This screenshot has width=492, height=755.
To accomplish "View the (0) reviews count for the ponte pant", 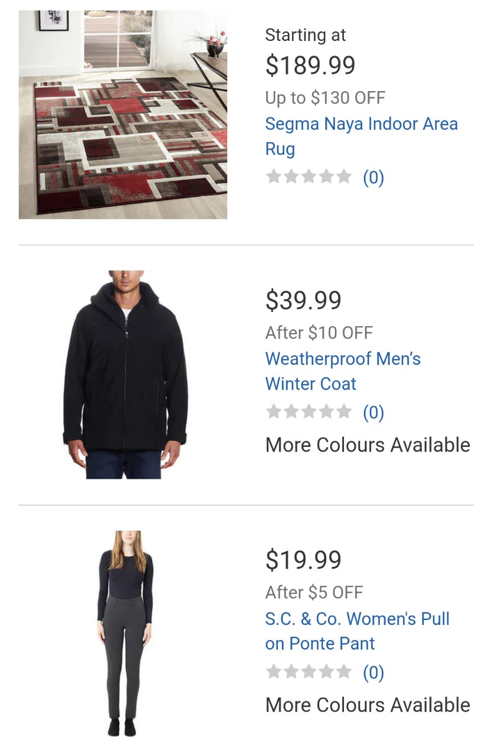I will pos(374,673).
